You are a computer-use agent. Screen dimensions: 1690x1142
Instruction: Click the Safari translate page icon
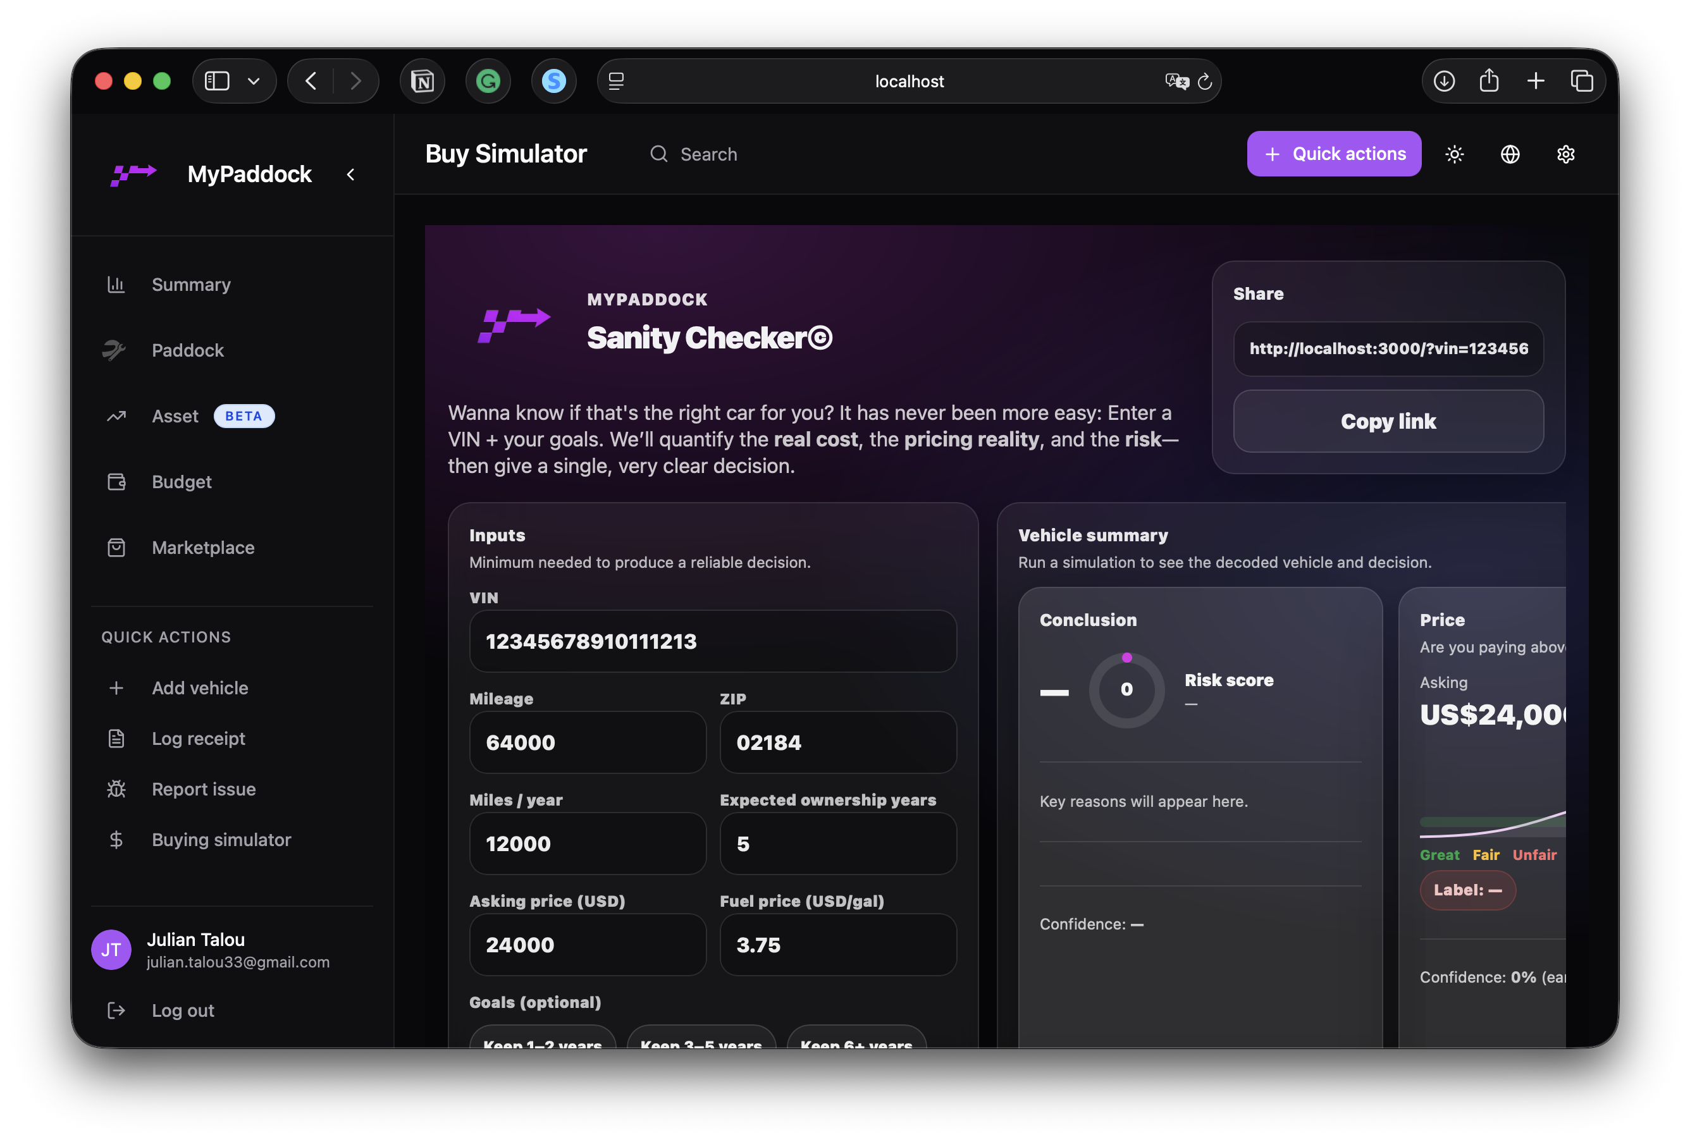click(x=1175, y=81)
